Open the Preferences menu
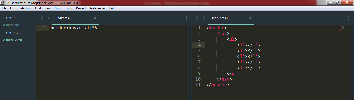 [97, 8]
